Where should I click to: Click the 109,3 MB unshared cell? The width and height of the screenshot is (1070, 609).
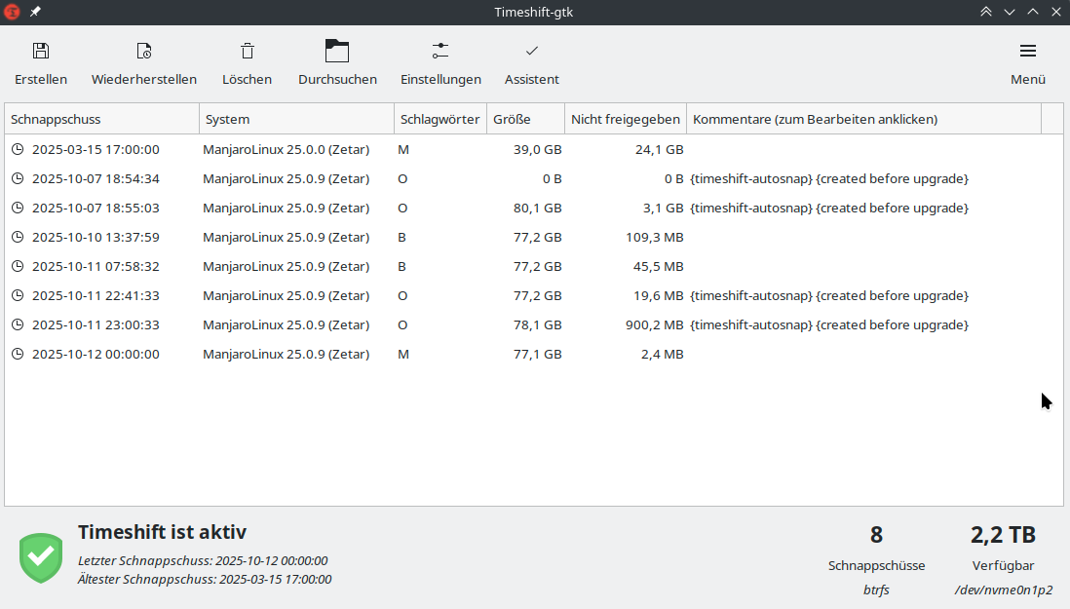click(655, 238)
